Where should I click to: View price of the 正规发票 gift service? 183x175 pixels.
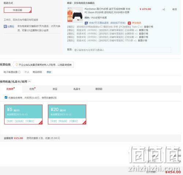[x=143, y=37]
